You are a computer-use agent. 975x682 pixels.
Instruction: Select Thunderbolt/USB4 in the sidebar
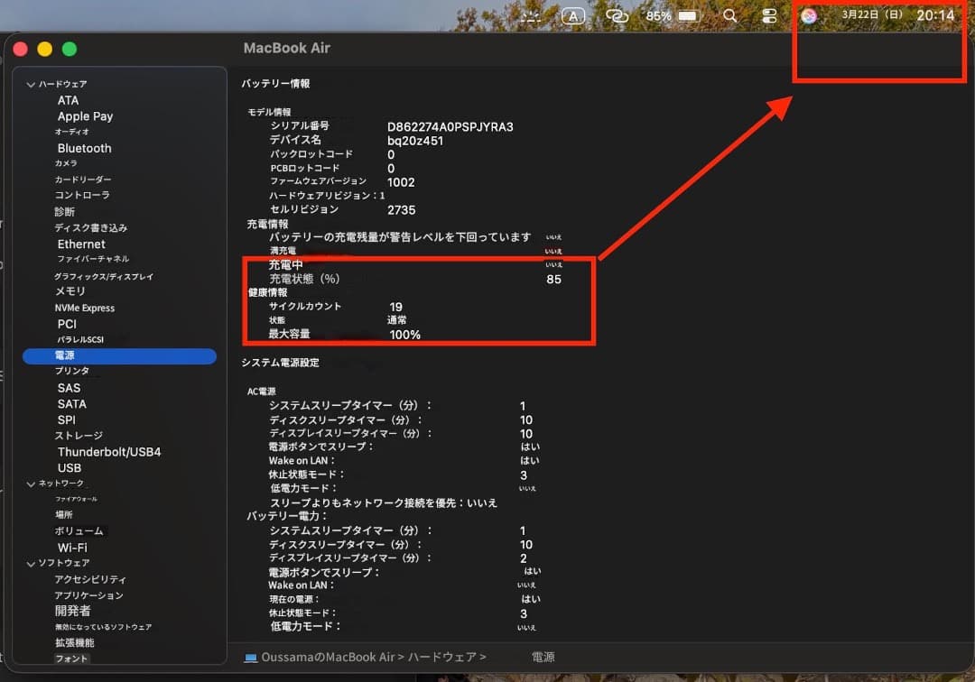tap(109, 452)
